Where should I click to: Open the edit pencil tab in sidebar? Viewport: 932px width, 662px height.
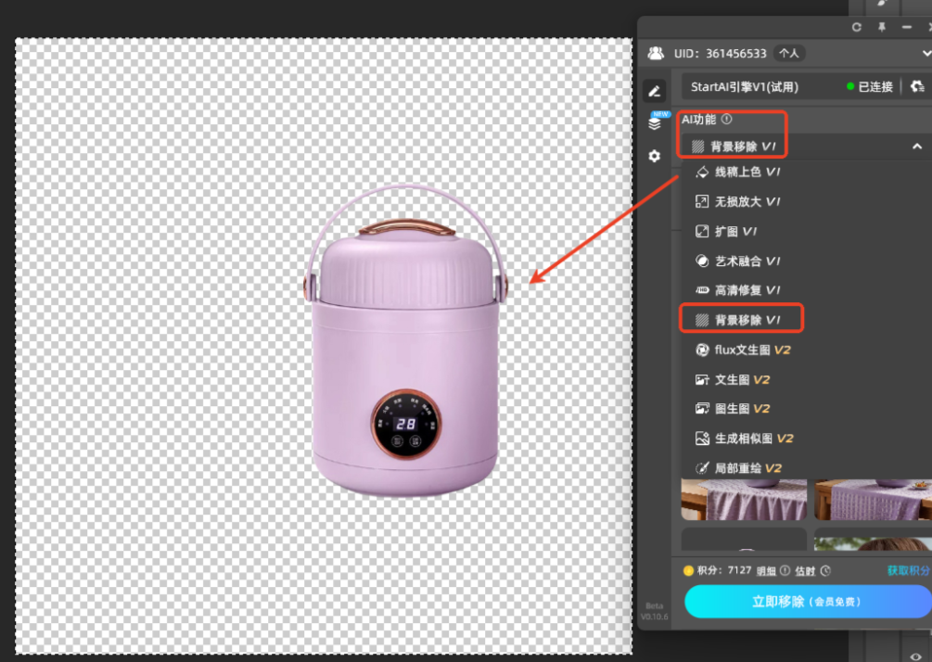[655, 90]
